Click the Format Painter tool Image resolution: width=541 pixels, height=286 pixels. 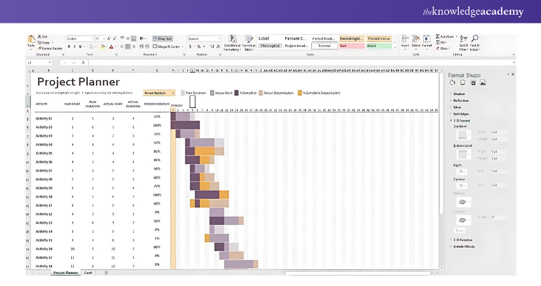49,48
